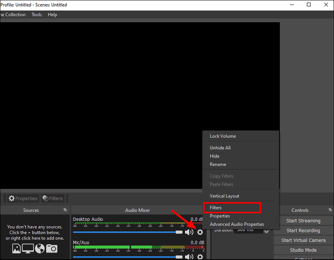
Task: Click the display capture monitor icon
Action: 28,249
